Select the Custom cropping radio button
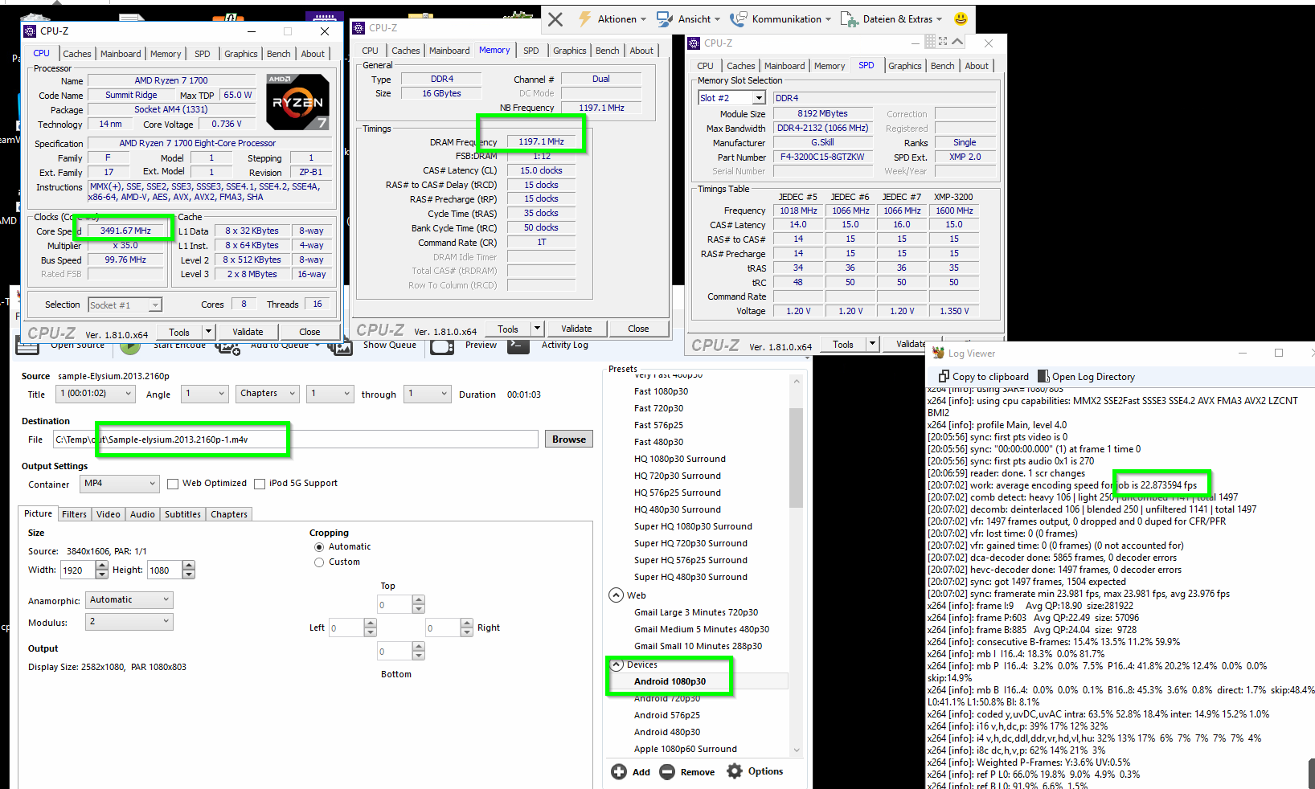 coord(319,562)
